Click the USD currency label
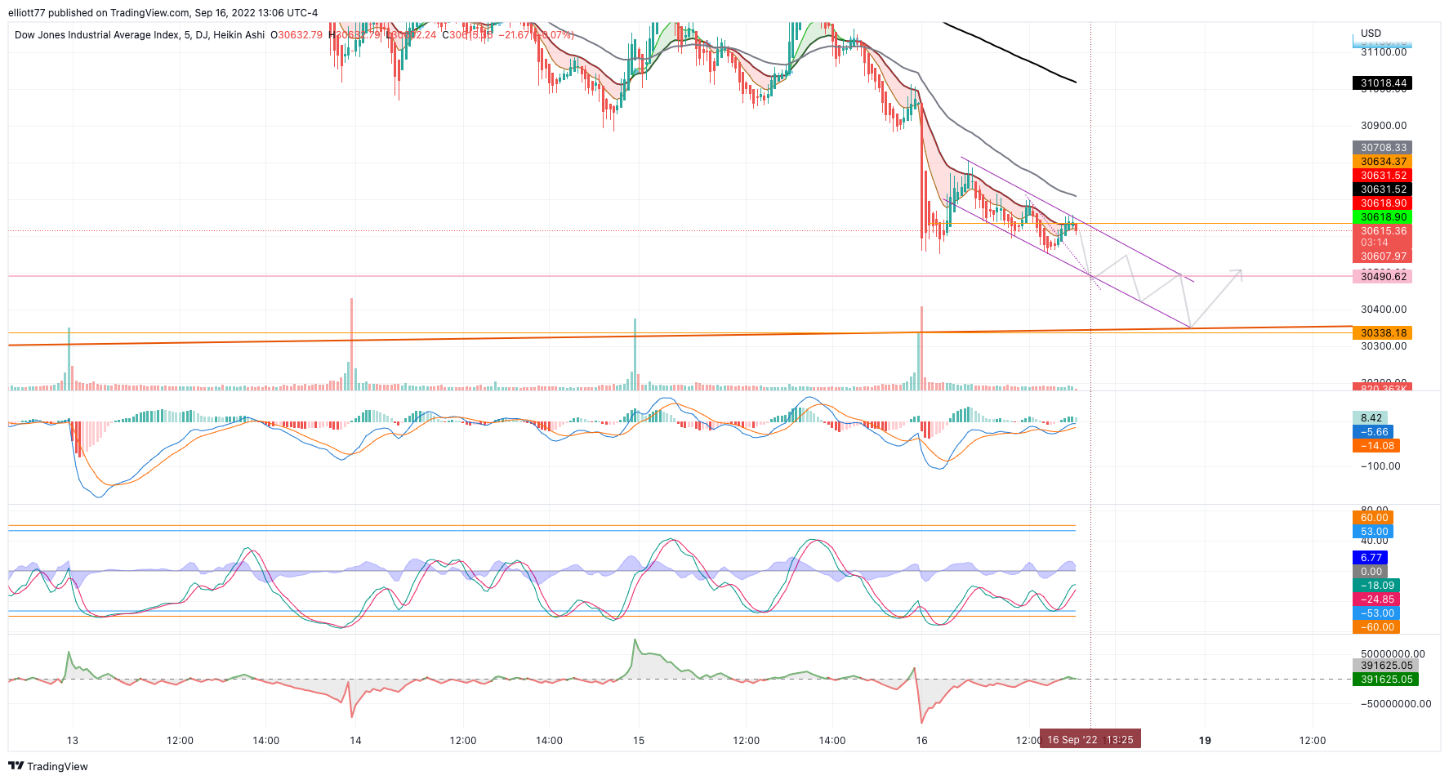This screenshot has width=1449, height=780. pos(1371,33)
